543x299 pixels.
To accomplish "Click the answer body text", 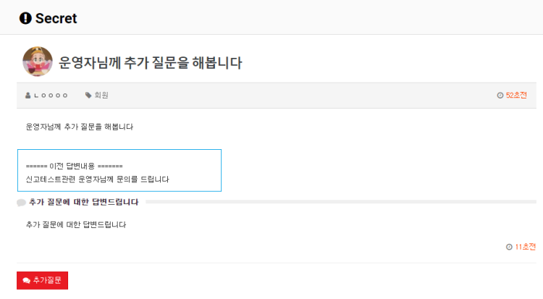I will [x=75, y=224].
